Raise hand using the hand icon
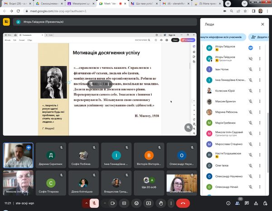The width and height of the screenshot is (272, 211). point(160,203)
